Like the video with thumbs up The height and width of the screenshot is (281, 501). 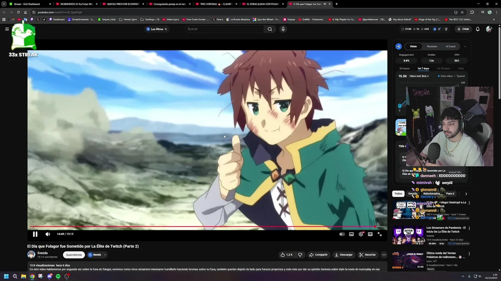[x=287, y=255]
